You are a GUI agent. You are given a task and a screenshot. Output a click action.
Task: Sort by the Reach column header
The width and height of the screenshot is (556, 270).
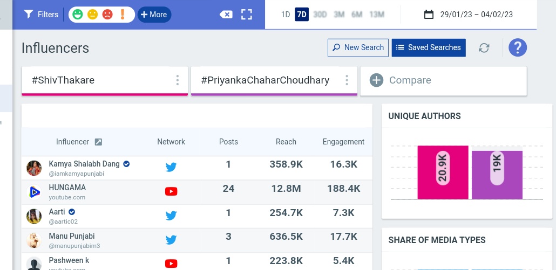click(286, 142)
